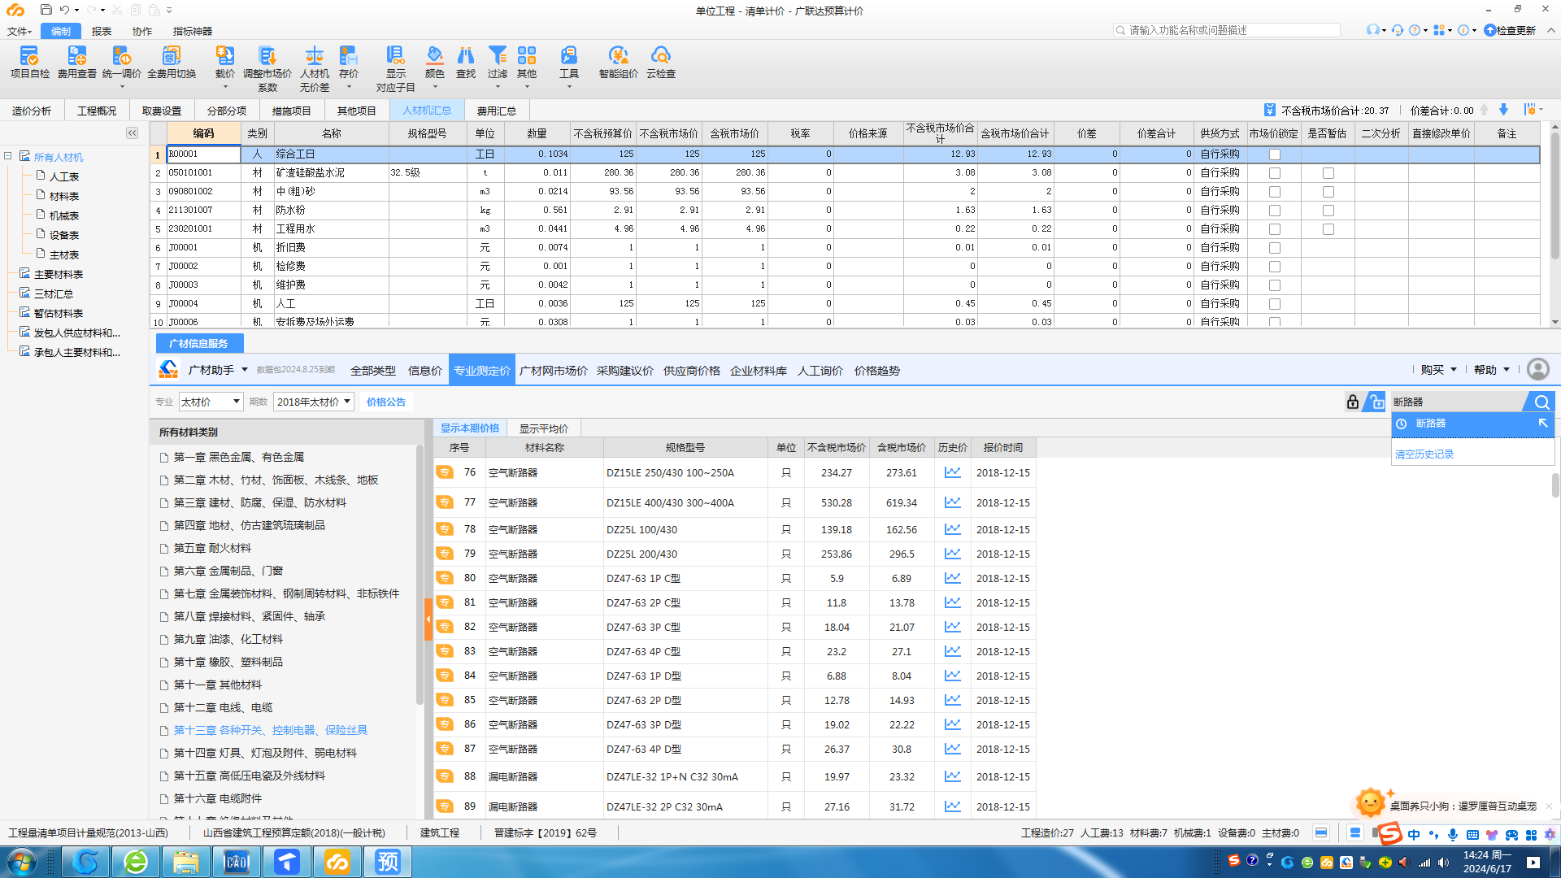Open the CAD taskbar icon
This screenshot has width=1561, height=878.
(236, 862)
